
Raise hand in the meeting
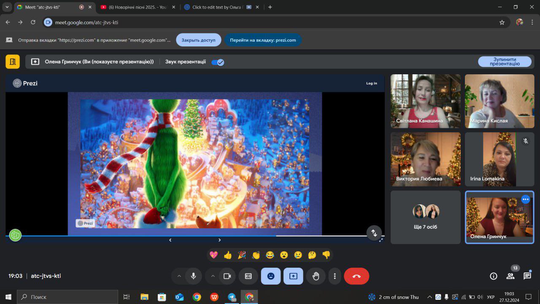(x=316, y=276)
